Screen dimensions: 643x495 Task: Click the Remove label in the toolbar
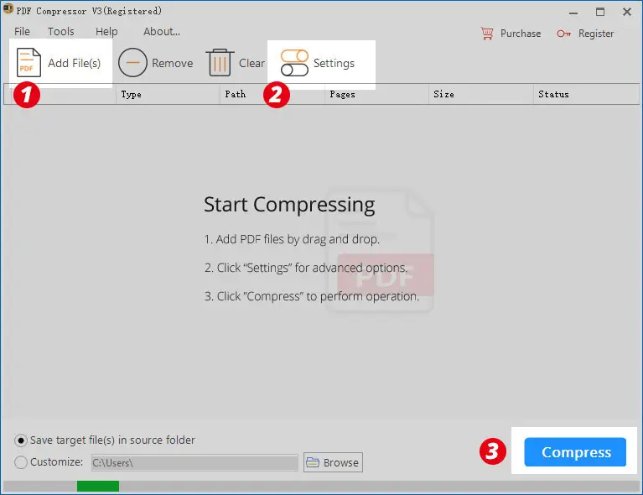pos(172,63)
